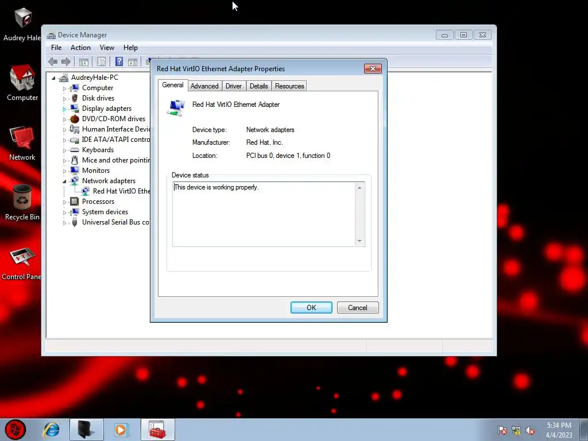
Task: Collapse the AudreyHale-PC root node
Action: [x=53, y=78]
